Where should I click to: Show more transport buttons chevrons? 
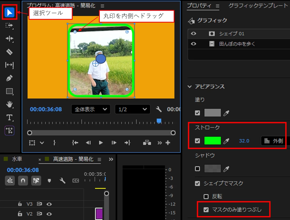[160, 143]
